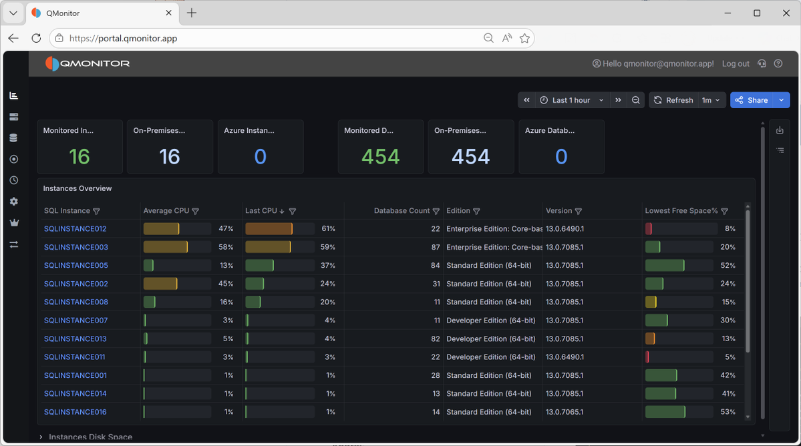Sort by Edition column header

[458, 211]
